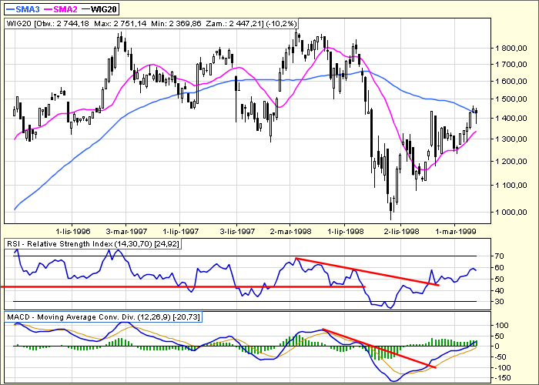Click the 1 200,00 price axis value
The image size is (539, 385).
511,161
